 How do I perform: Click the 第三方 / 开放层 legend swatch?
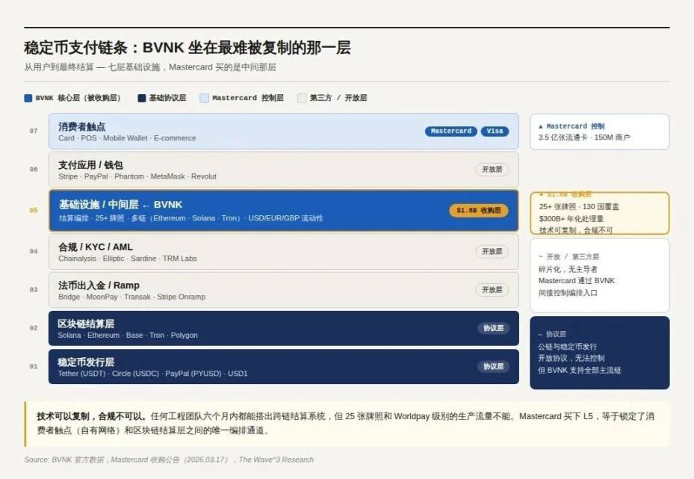point(302,98)
